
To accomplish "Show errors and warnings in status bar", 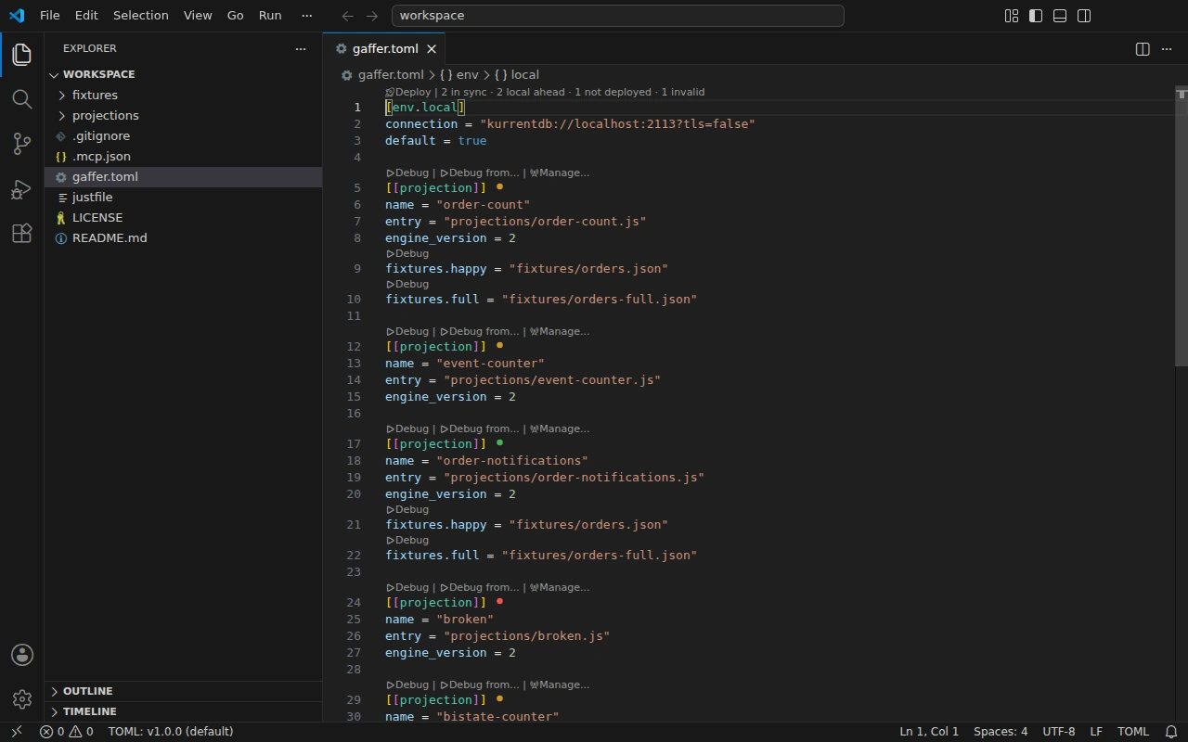I will (x=66, y=732).
